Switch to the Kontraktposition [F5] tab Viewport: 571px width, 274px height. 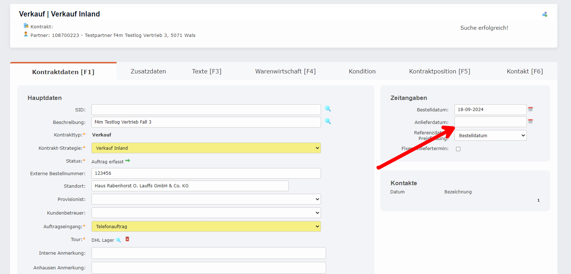439,71
